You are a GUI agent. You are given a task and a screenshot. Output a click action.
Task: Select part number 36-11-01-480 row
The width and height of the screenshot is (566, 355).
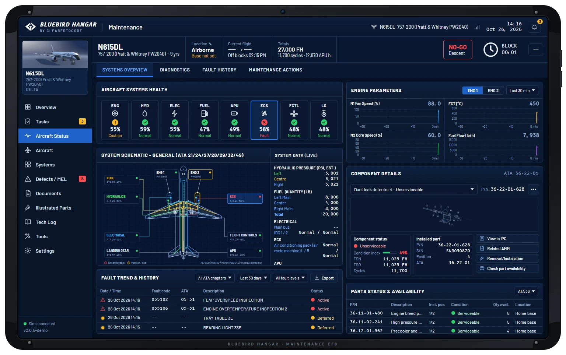444,313
